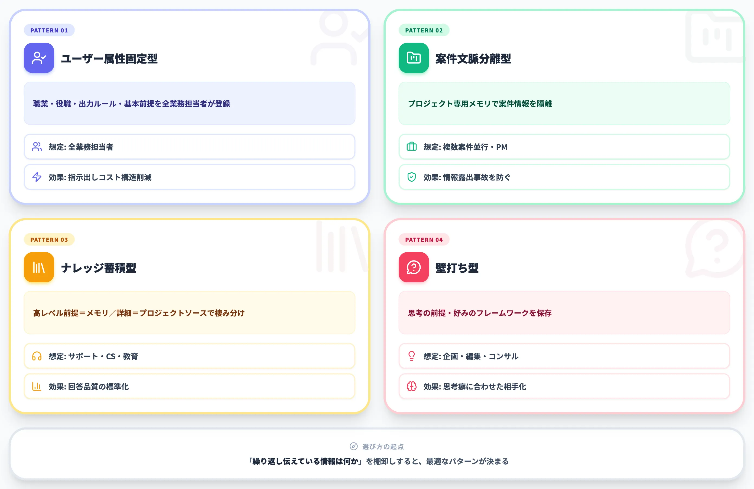Select the PATTERN 01 badge
Screen dimensions: 754x489
pos(49,30)
